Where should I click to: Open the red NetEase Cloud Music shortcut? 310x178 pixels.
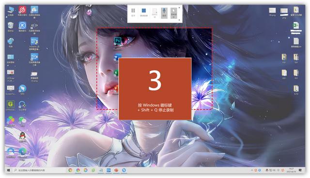pos(23,11)
